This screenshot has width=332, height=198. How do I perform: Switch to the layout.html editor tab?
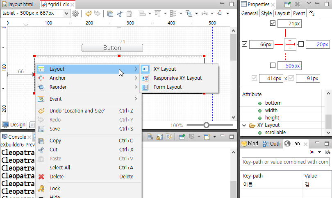tap(18, 4)
